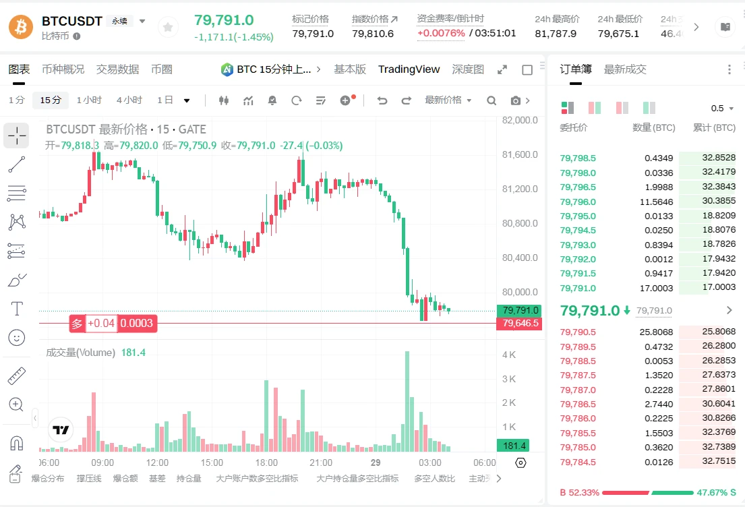Open the 爆仓分布 indicator
Screen dimensions: 745x507
(47, 479)
